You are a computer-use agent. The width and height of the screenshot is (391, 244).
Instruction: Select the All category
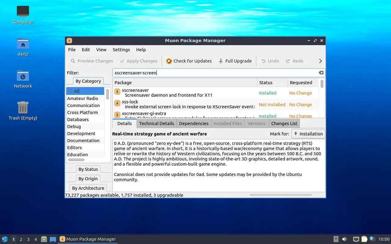(x=85, y=91)
